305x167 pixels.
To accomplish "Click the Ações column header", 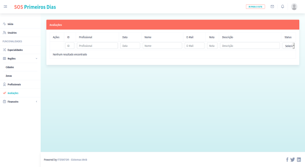I will (56, 37).
